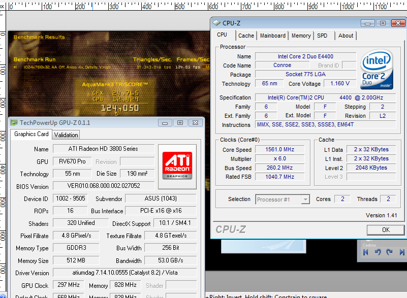407x298 pixels.
Task: Click the Intel Core 2 Duo E4400 name value
Action: coord(305,56)
